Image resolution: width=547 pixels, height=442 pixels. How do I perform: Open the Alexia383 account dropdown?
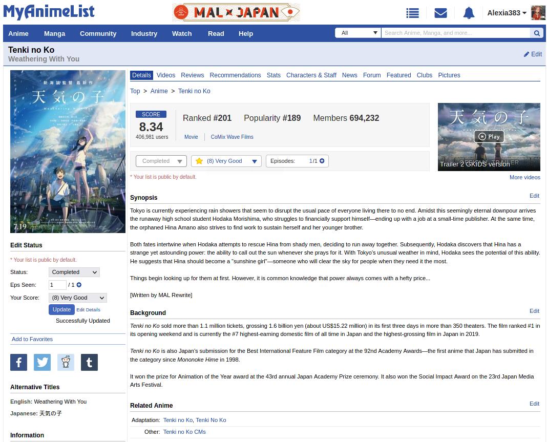[x=507, y=13]
